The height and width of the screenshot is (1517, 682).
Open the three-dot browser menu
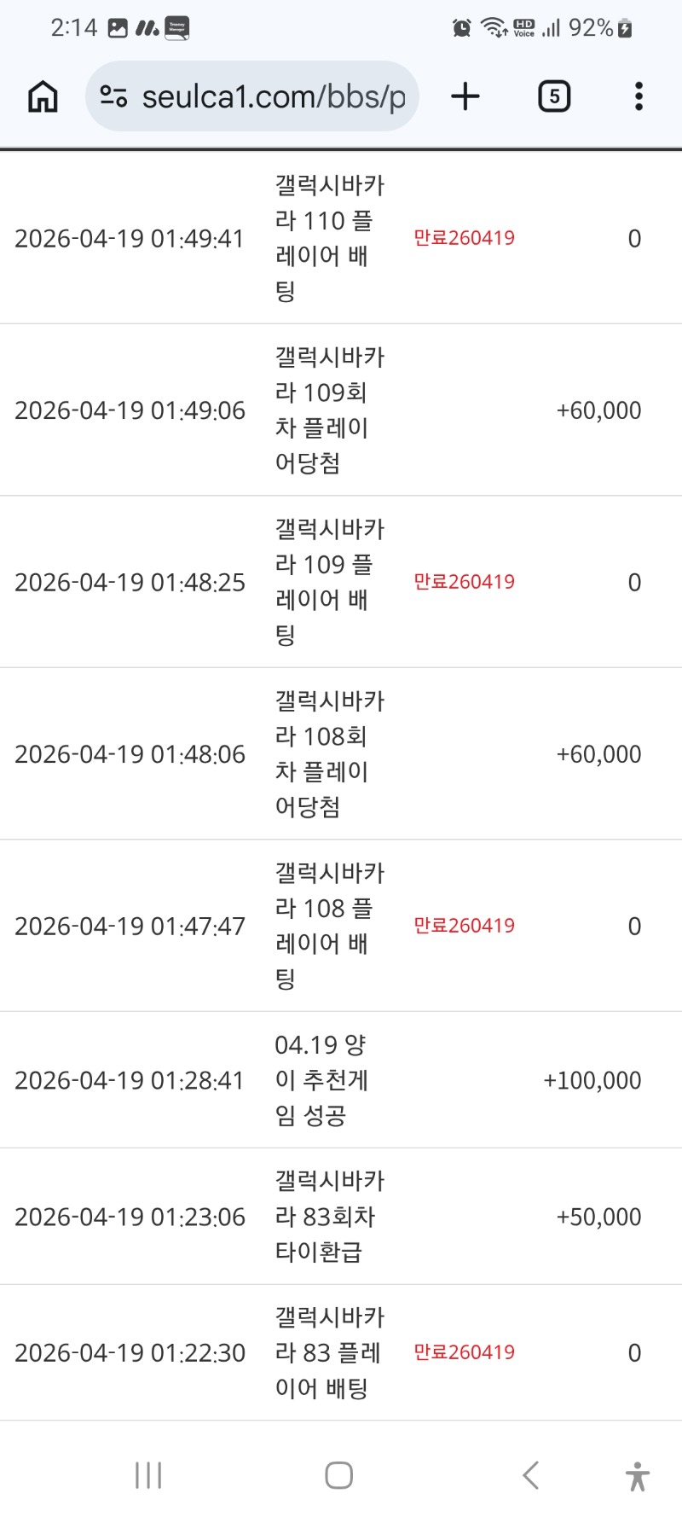[639, 96]
